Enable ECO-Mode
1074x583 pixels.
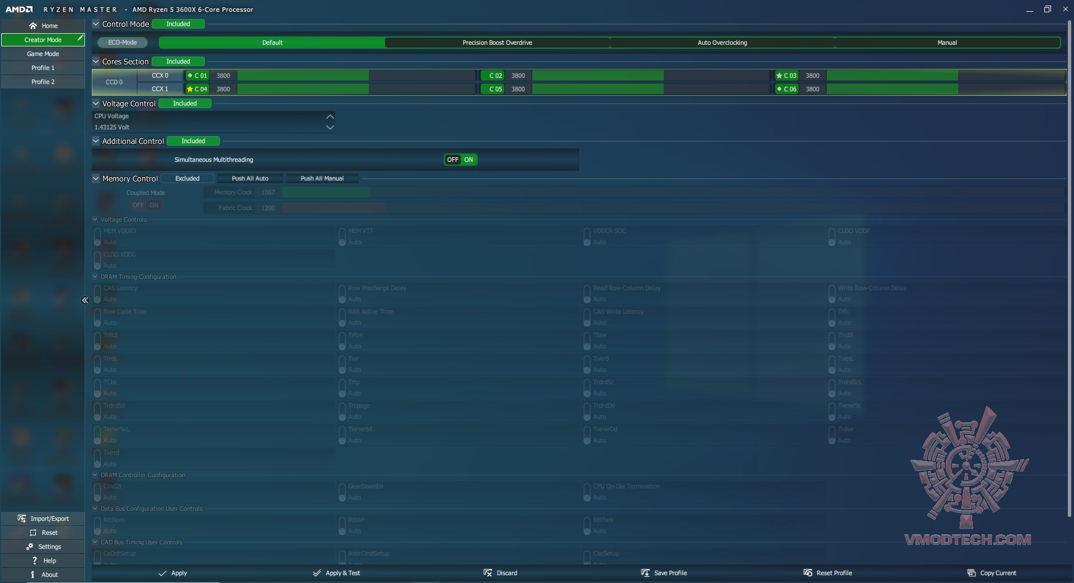(122, 43)
